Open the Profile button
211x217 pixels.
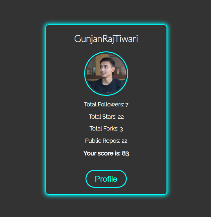point(106,179)
